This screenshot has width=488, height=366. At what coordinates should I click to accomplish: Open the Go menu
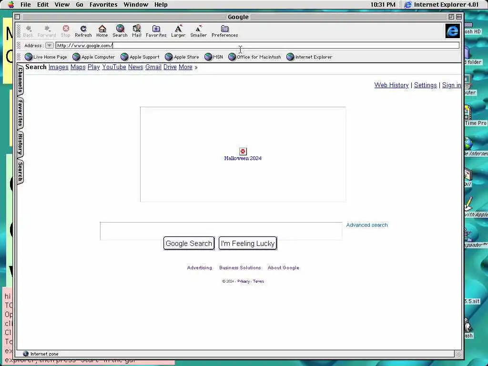pyautogui.click(x=80, y=4)
